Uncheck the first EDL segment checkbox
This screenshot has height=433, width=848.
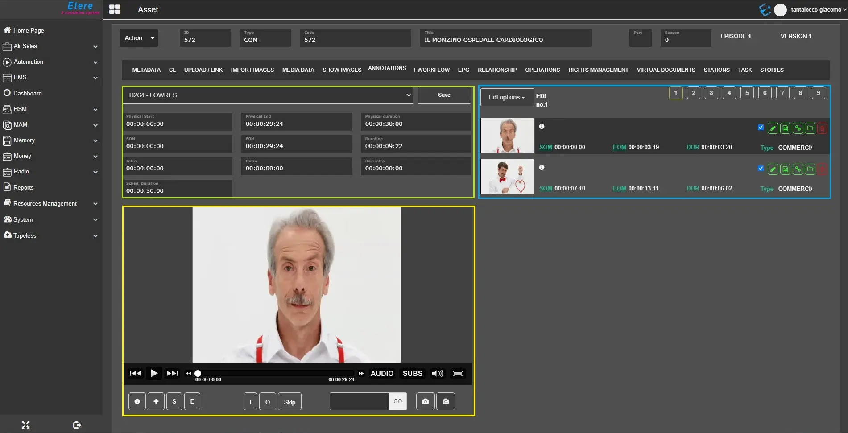[x=761, y=128]
